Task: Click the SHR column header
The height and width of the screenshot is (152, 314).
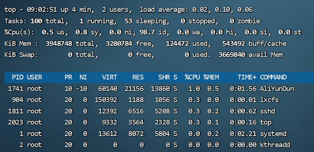Action: point(164,77)
